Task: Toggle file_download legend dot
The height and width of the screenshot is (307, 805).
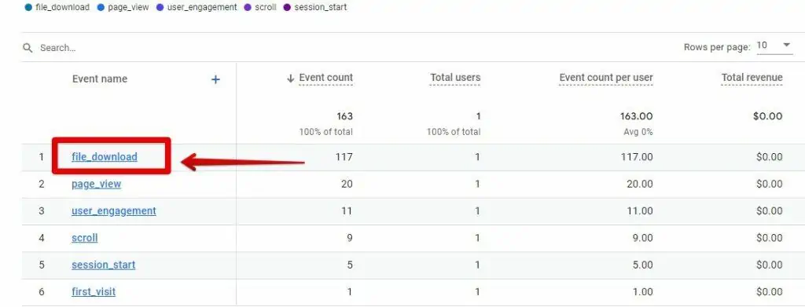Action: (x=28, y=8)
